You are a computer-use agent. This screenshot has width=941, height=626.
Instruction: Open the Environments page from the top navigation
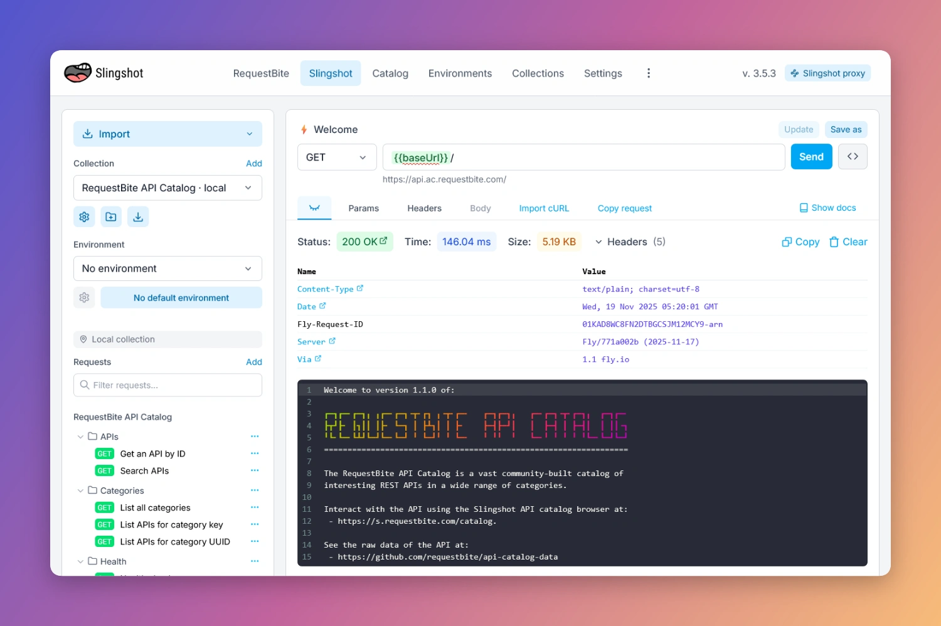coord(460,73)
